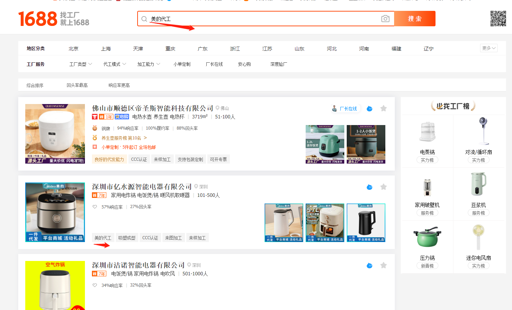Click blue chat icon for 帝圣斯智能科技
This screenshot has width=512, height=310.
(370, 109)
